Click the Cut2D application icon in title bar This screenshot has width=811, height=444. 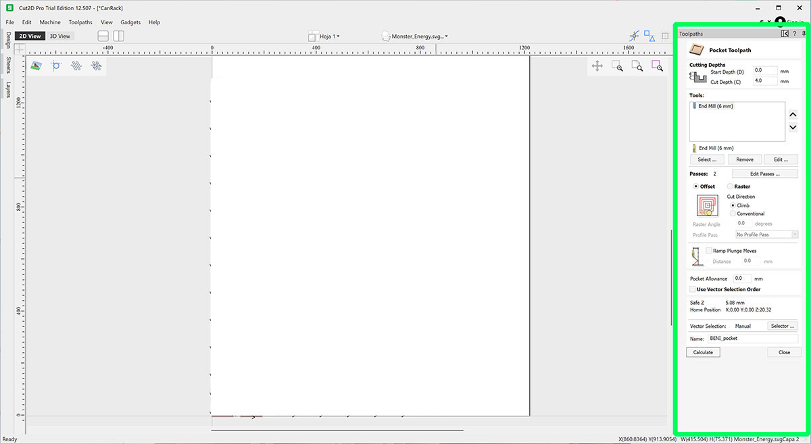[10, 8]
